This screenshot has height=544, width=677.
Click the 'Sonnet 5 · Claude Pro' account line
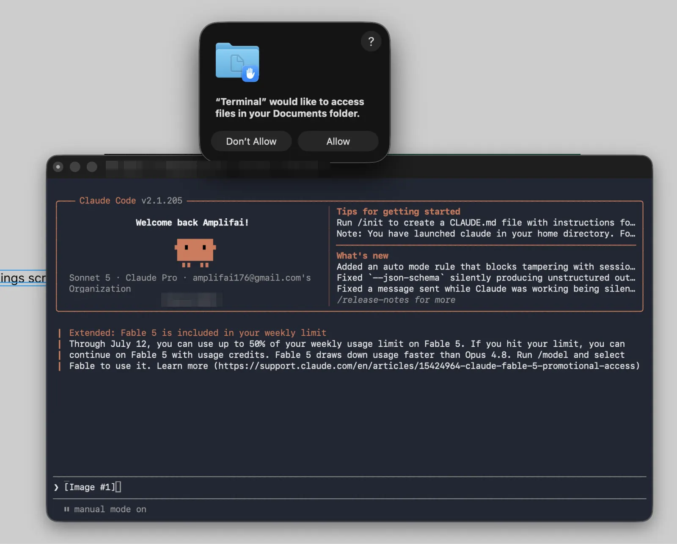click(x=190, y=277)
